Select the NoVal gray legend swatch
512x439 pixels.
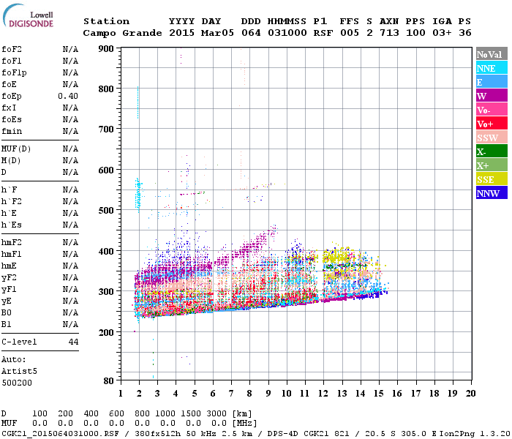tap(492, 54)
